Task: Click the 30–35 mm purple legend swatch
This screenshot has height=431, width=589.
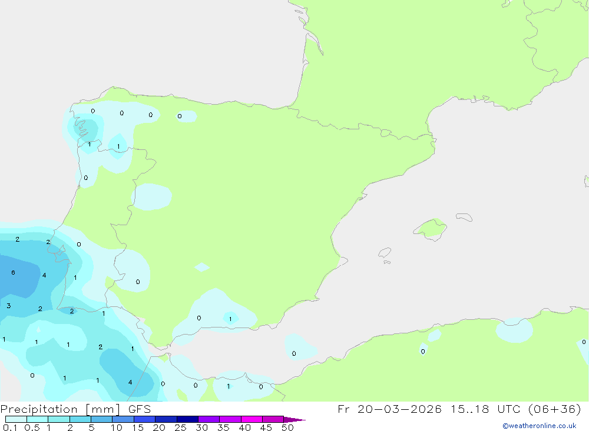Action: pyautogui.click(x=209, y=419)
